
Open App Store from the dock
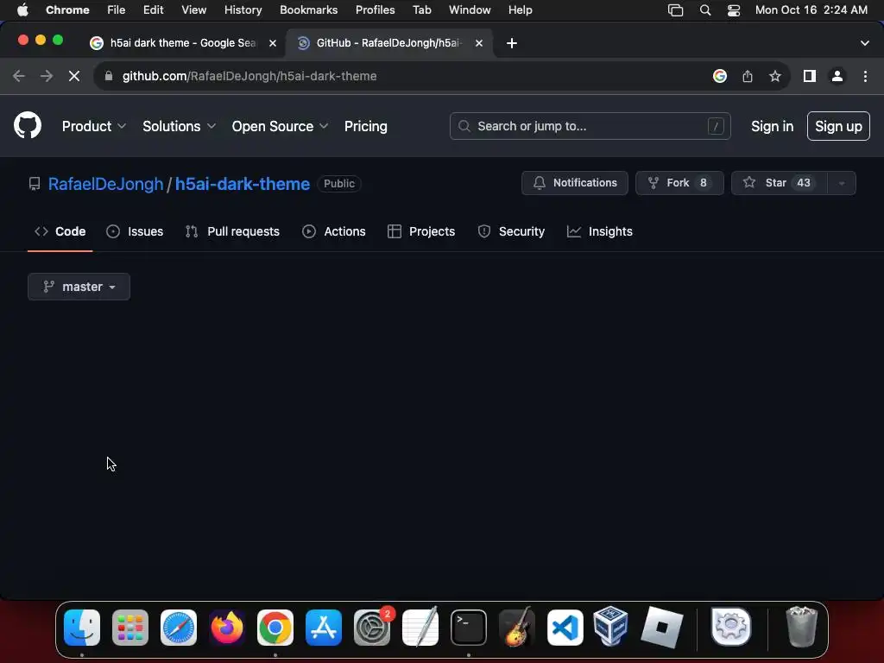(324, 628)
